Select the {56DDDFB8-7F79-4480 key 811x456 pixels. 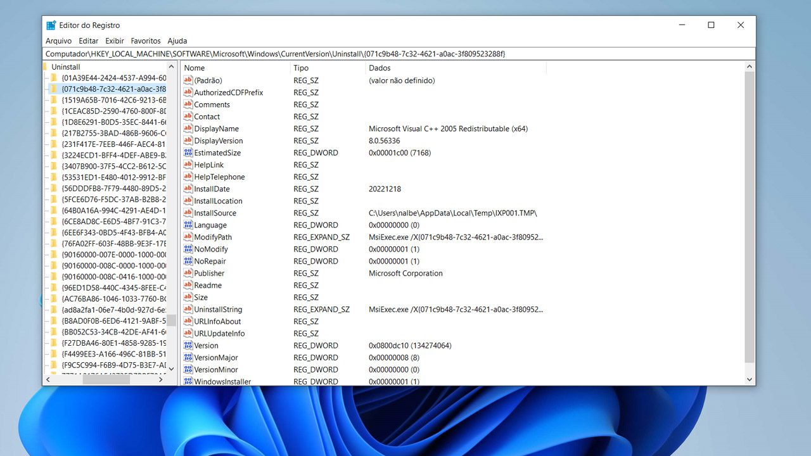click(113, 188)
